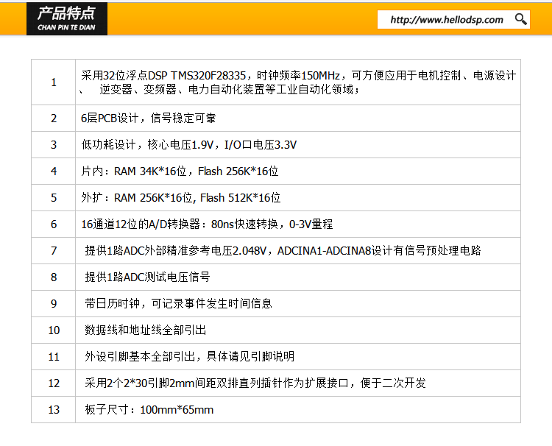Click the row number 4 cell
The height and width of the screenshot is (446, 552).
[x=54, y=171]
